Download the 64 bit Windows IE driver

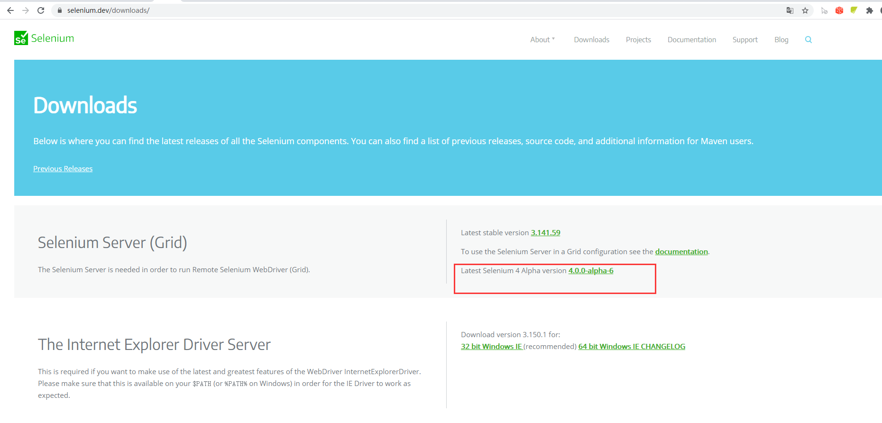click(x=608, y=347)
